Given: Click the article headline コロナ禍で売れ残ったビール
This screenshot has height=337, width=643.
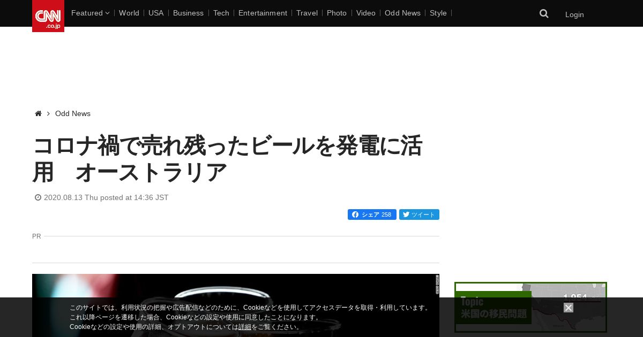Looking at the screenshot, I should tap(227, 159).
